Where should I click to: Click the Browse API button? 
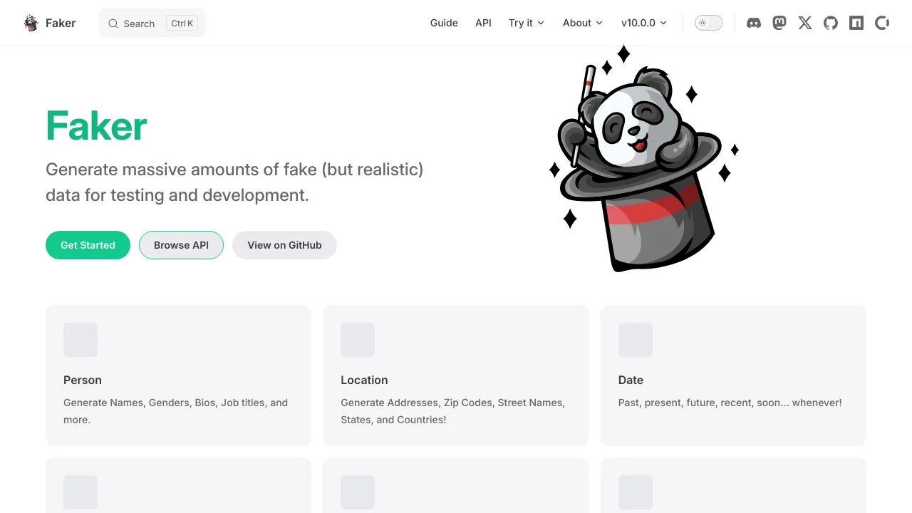[x=181, y=245]
